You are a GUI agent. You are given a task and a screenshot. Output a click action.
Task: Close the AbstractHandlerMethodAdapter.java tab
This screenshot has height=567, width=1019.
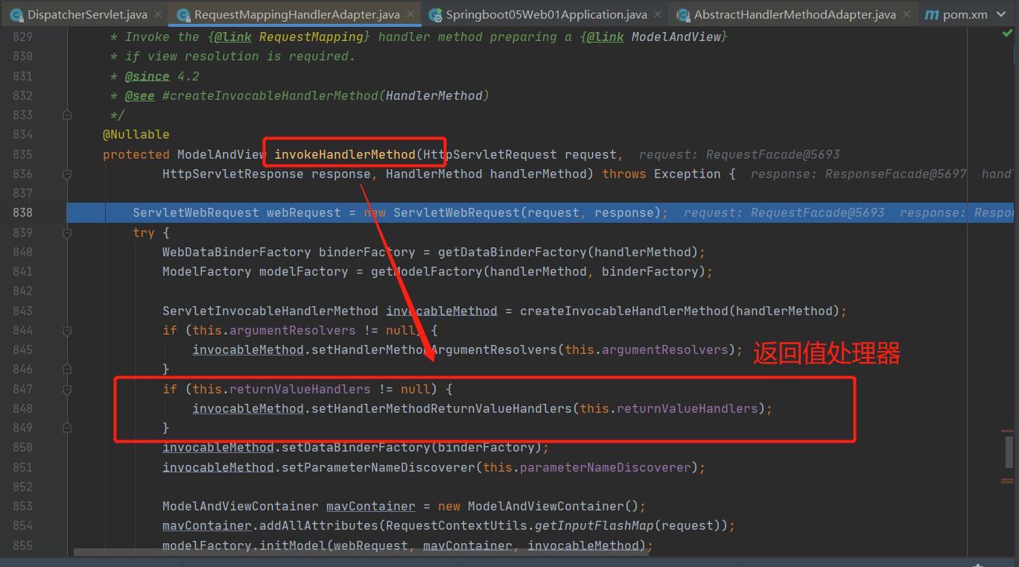click(x=908, y=14)
